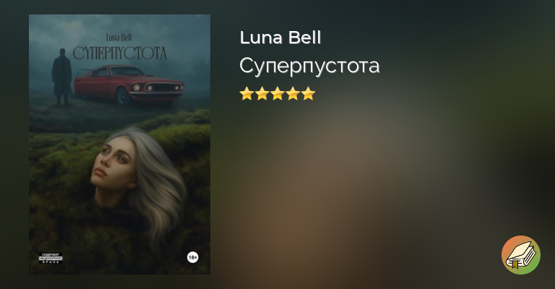Click the red car on the cover
This screenshot has width=555, height=289.
129,85
